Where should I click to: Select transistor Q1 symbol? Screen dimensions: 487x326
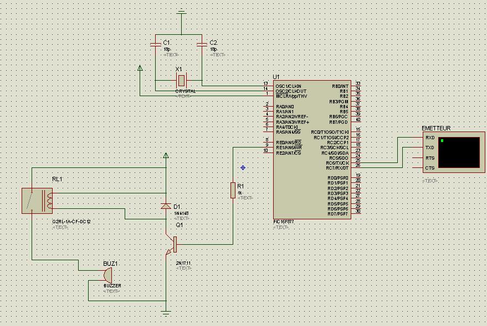click(x=172, y=245)
